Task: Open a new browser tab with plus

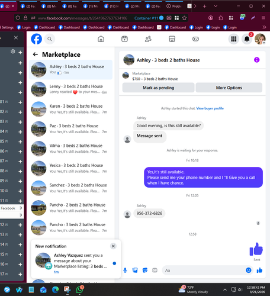Action: tap(204, 7)
